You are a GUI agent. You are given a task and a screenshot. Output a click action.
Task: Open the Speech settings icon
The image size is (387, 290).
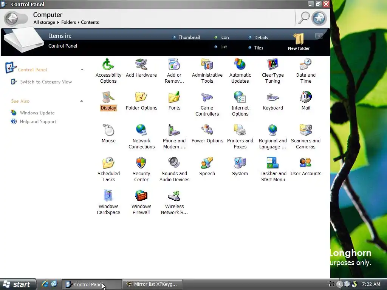(207, 163)
